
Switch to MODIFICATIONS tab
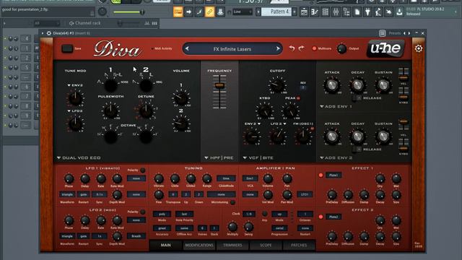coord(199,246)
